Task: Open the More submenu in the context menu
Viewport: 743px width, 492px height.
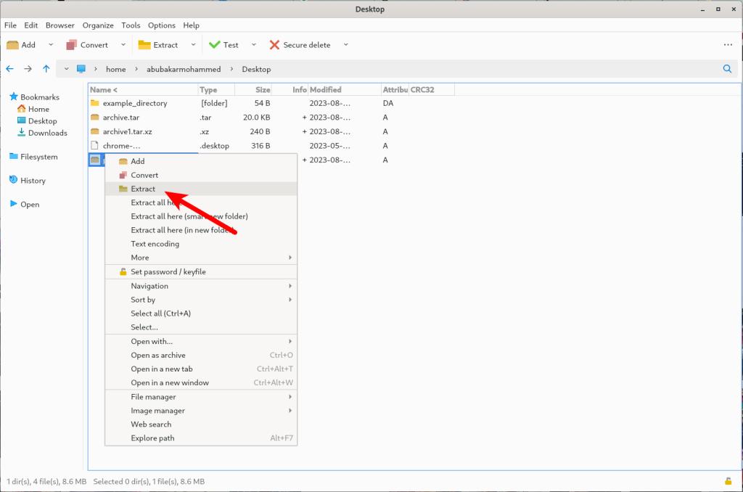Action: coord(140,257)
